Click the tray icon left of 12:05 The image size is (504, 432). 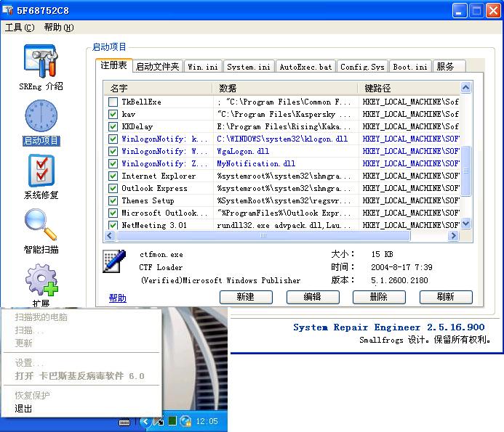tap(185, 420)
